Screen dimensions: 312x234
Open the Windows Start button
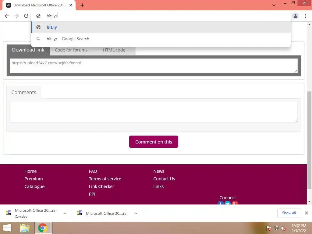click(7, 228)
